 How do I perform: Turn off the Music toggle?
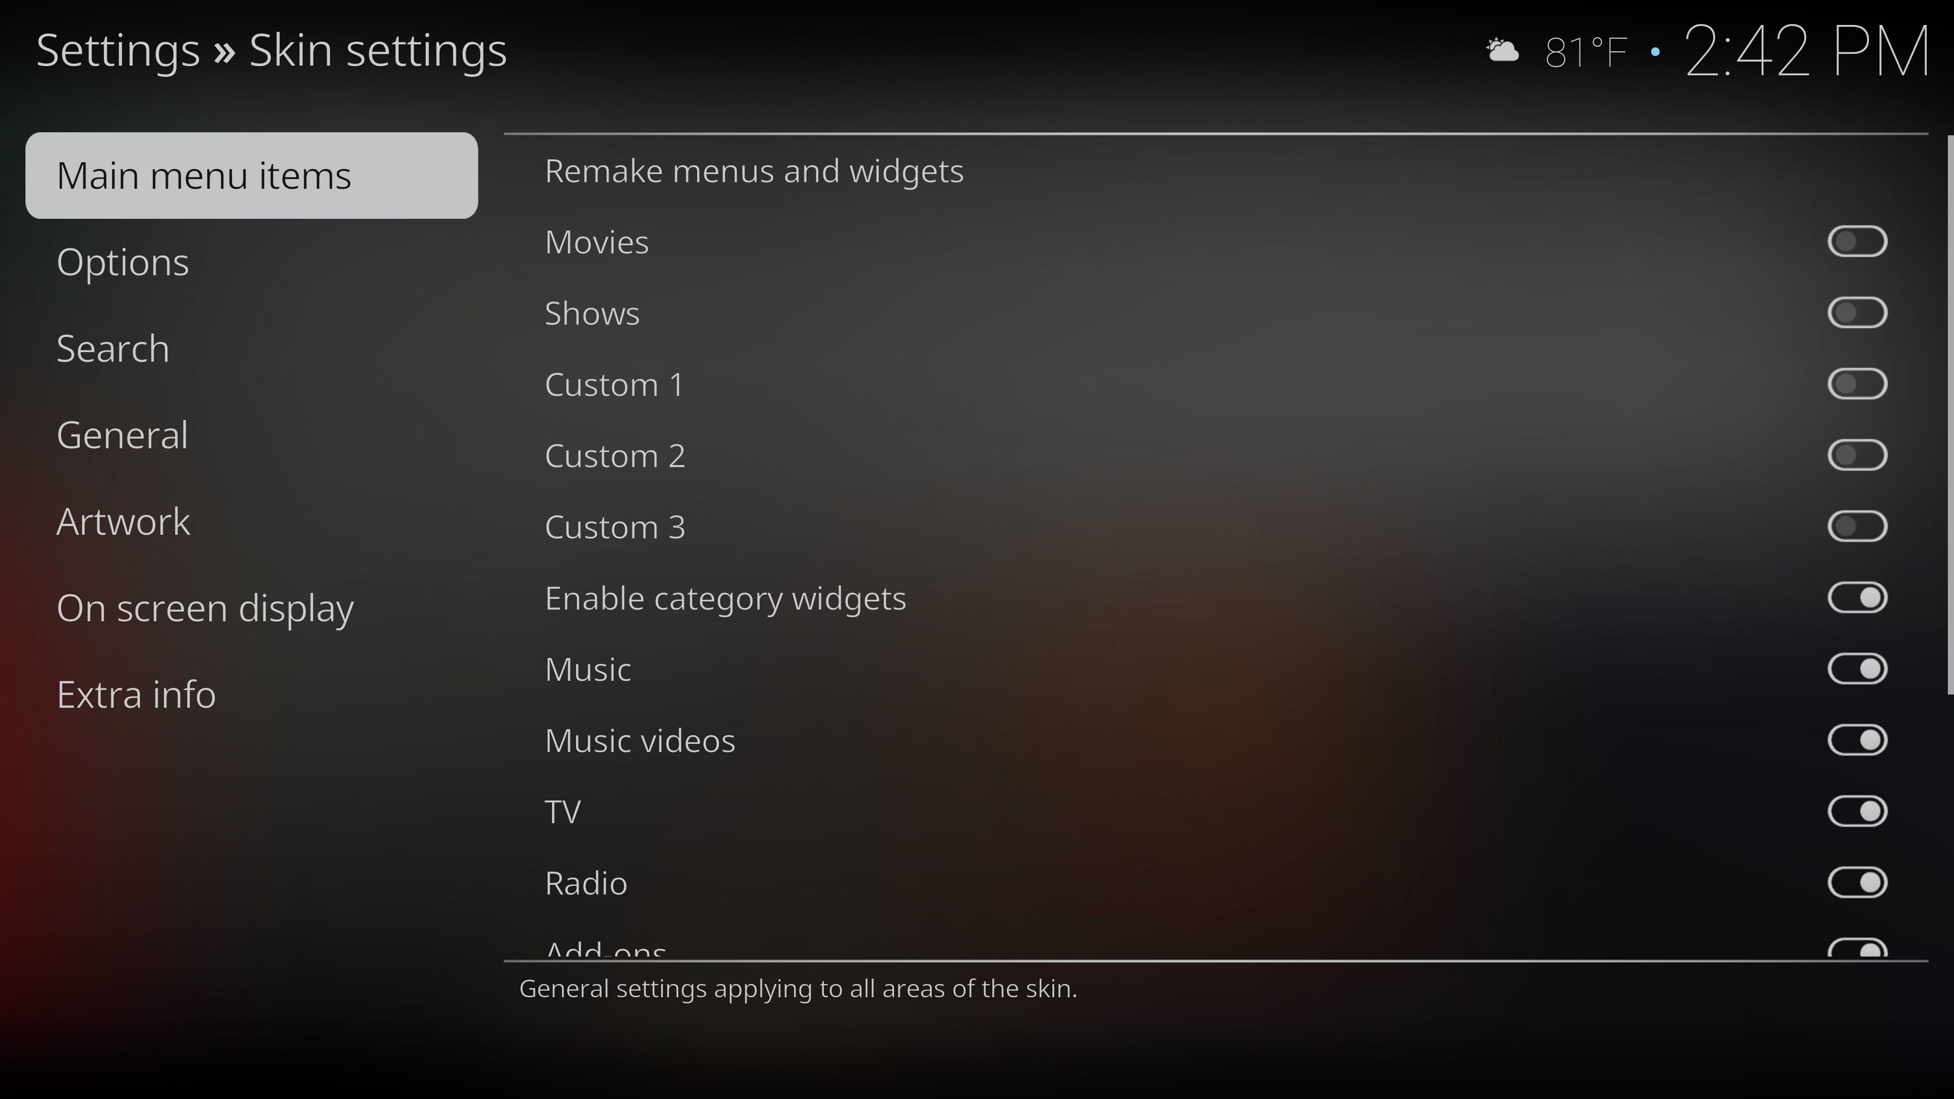coord(1857,669)
